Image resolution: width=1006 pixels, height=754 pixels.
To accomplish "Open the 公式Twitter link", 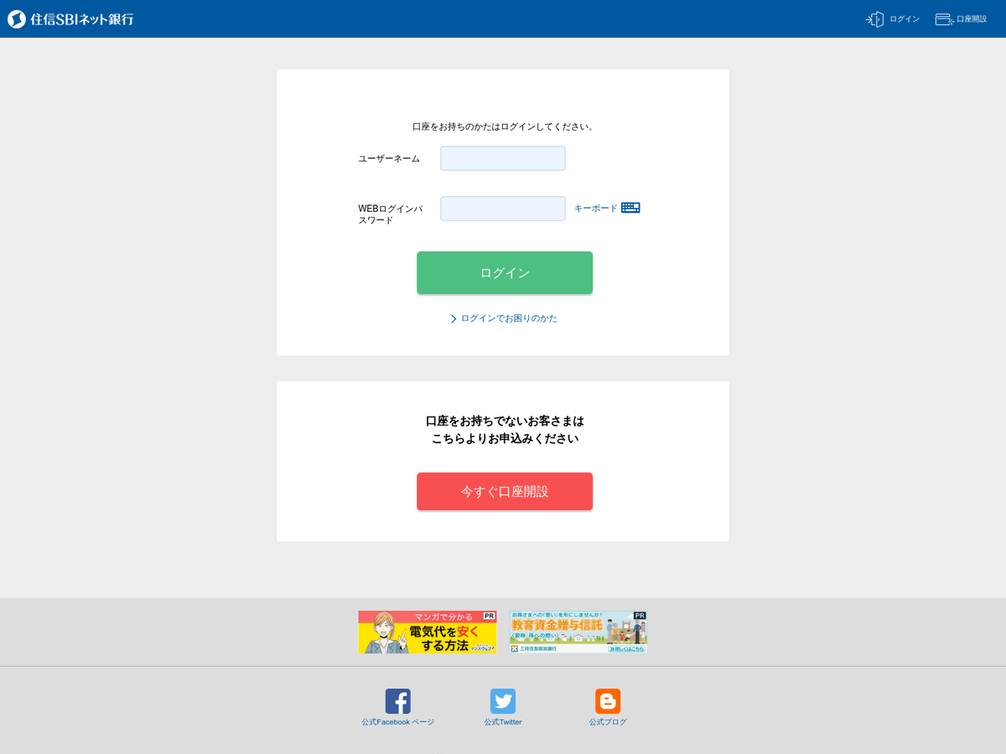I will pos(502,720).
